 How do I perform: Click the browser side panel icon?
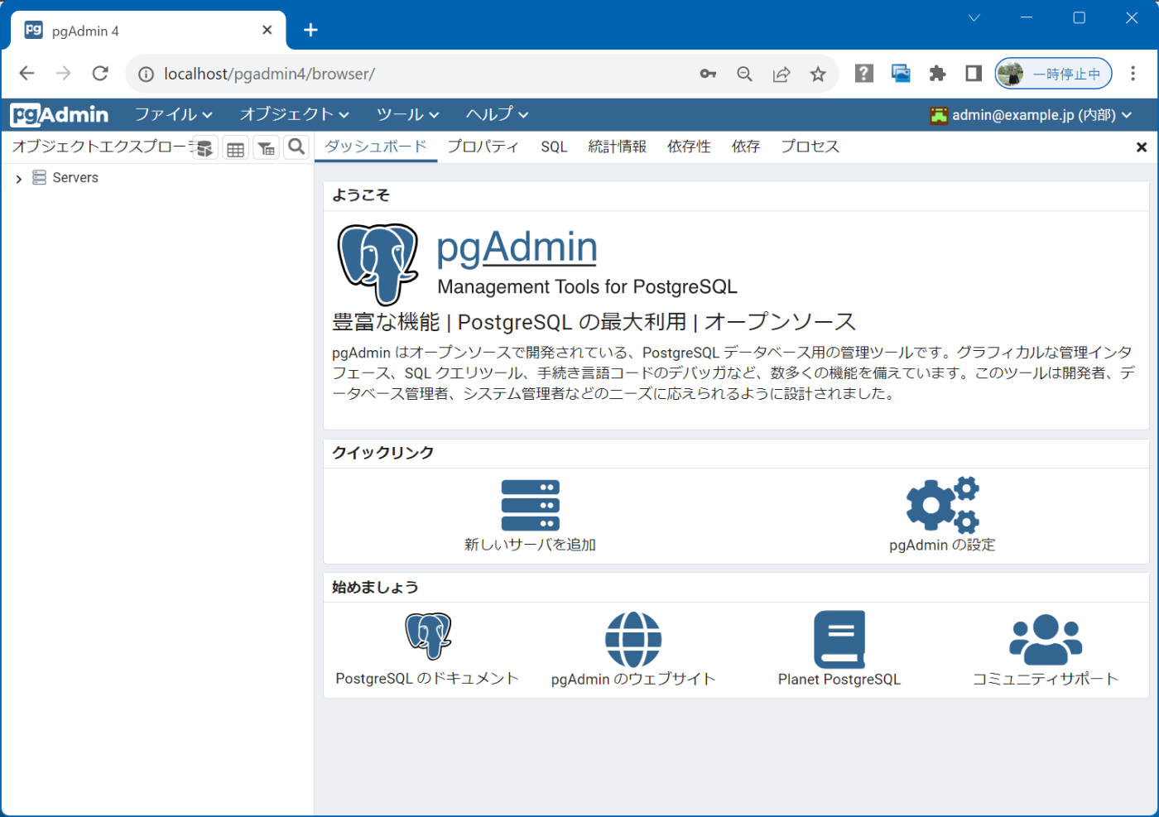pos(974,74)
